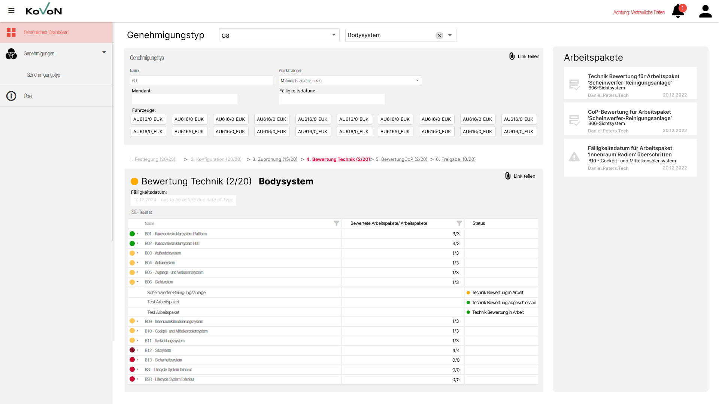Select Genehmigungstyp submenu item
The width and height of the screenshot is (719, 404).
43,75
